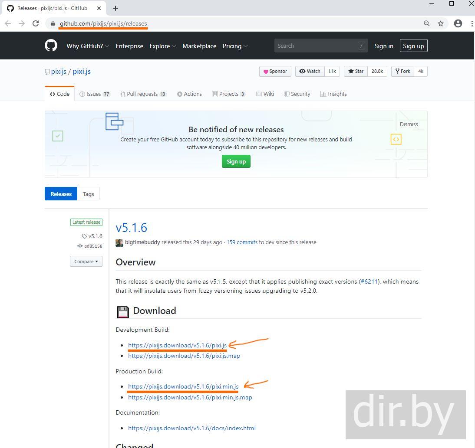Star the repository with Star button
The width and height of the screenshot is (475, 448).
pos(356,72)
